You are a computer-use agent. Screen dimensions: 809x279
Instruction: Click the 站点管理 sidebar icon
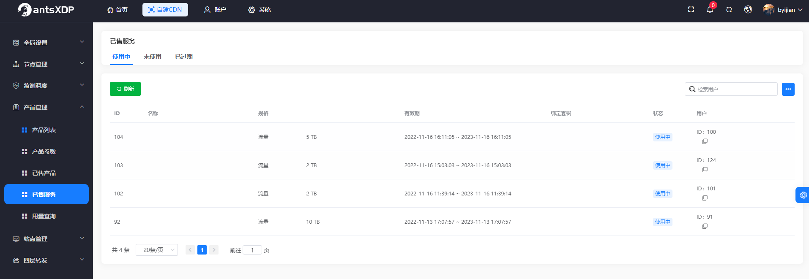point(16,239)
